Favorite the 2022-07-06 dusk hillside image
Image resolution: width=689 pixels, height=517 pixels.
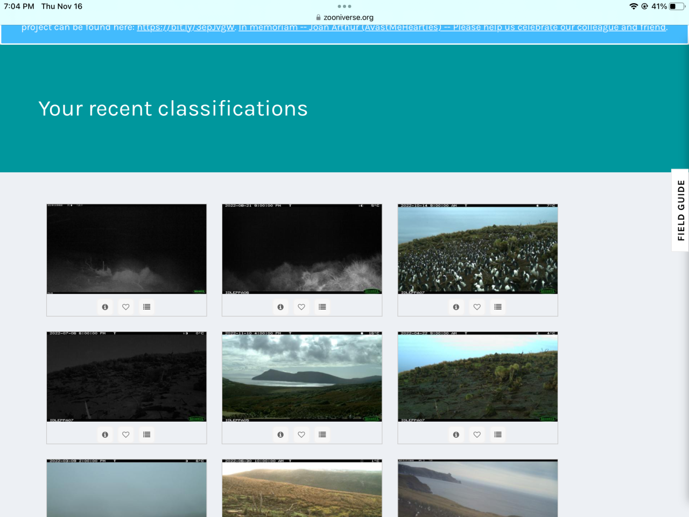pos(126,435)
